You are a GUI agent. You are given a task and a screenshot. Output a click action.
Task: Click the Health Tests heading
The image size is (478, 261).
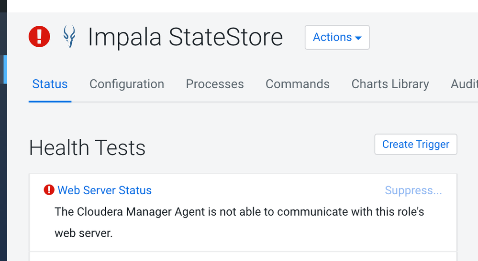[x=87, y=148]
